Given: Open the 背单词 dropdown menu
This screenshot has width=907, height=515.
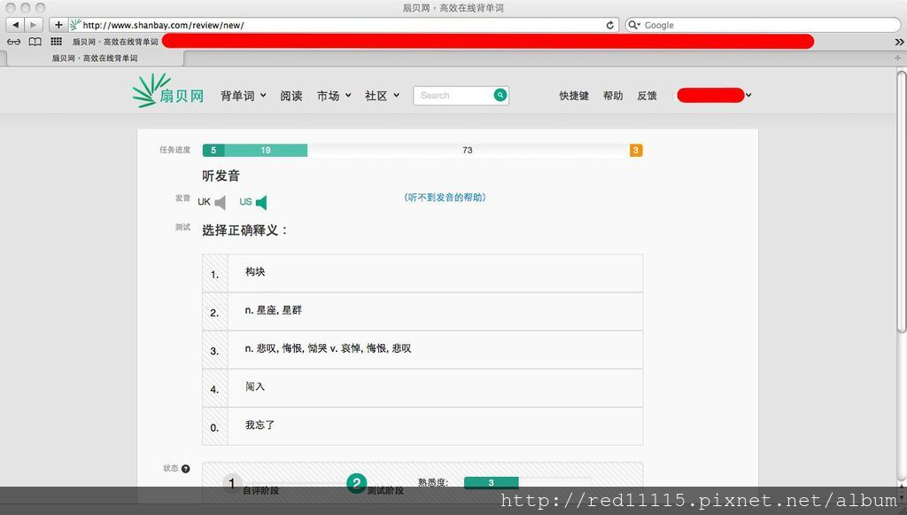Looking at the screenshot, I should (x=243, y=96).
